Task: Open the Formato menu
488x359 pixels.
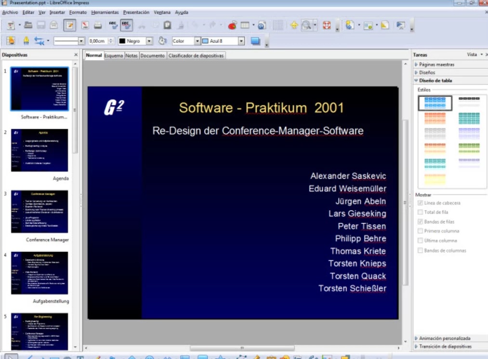Action: tap(78, 13)
